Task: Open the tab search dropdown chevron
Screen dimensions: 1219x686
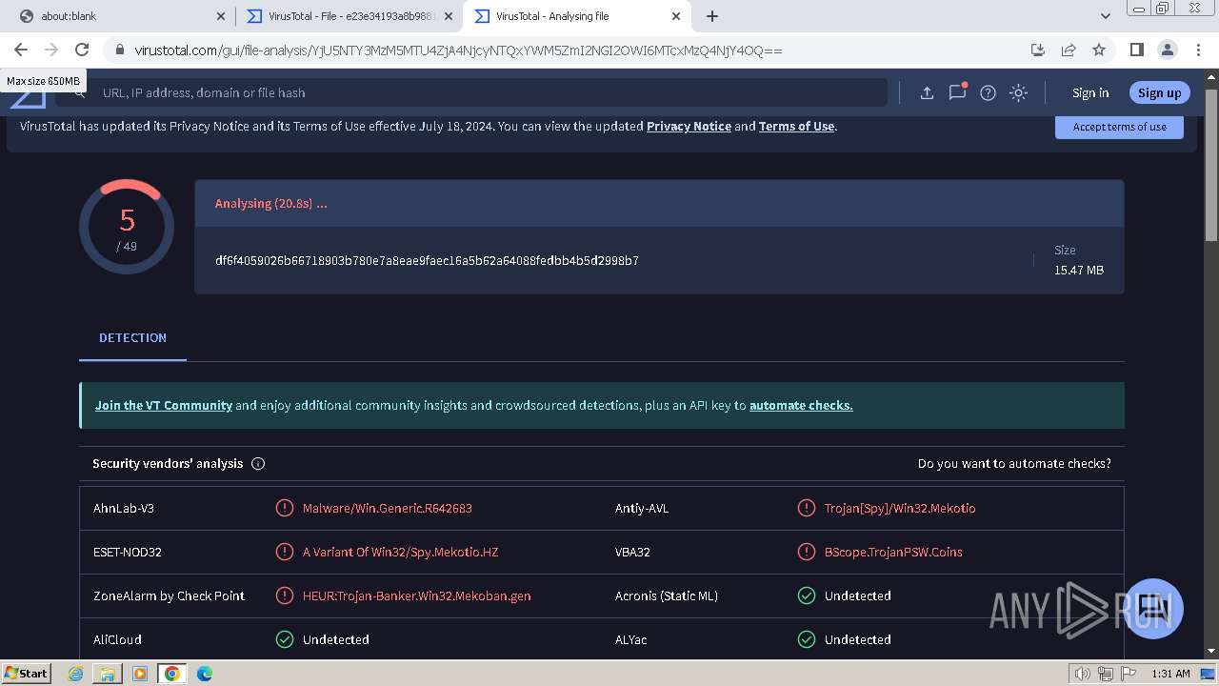Action: (x=1106, y=16)
